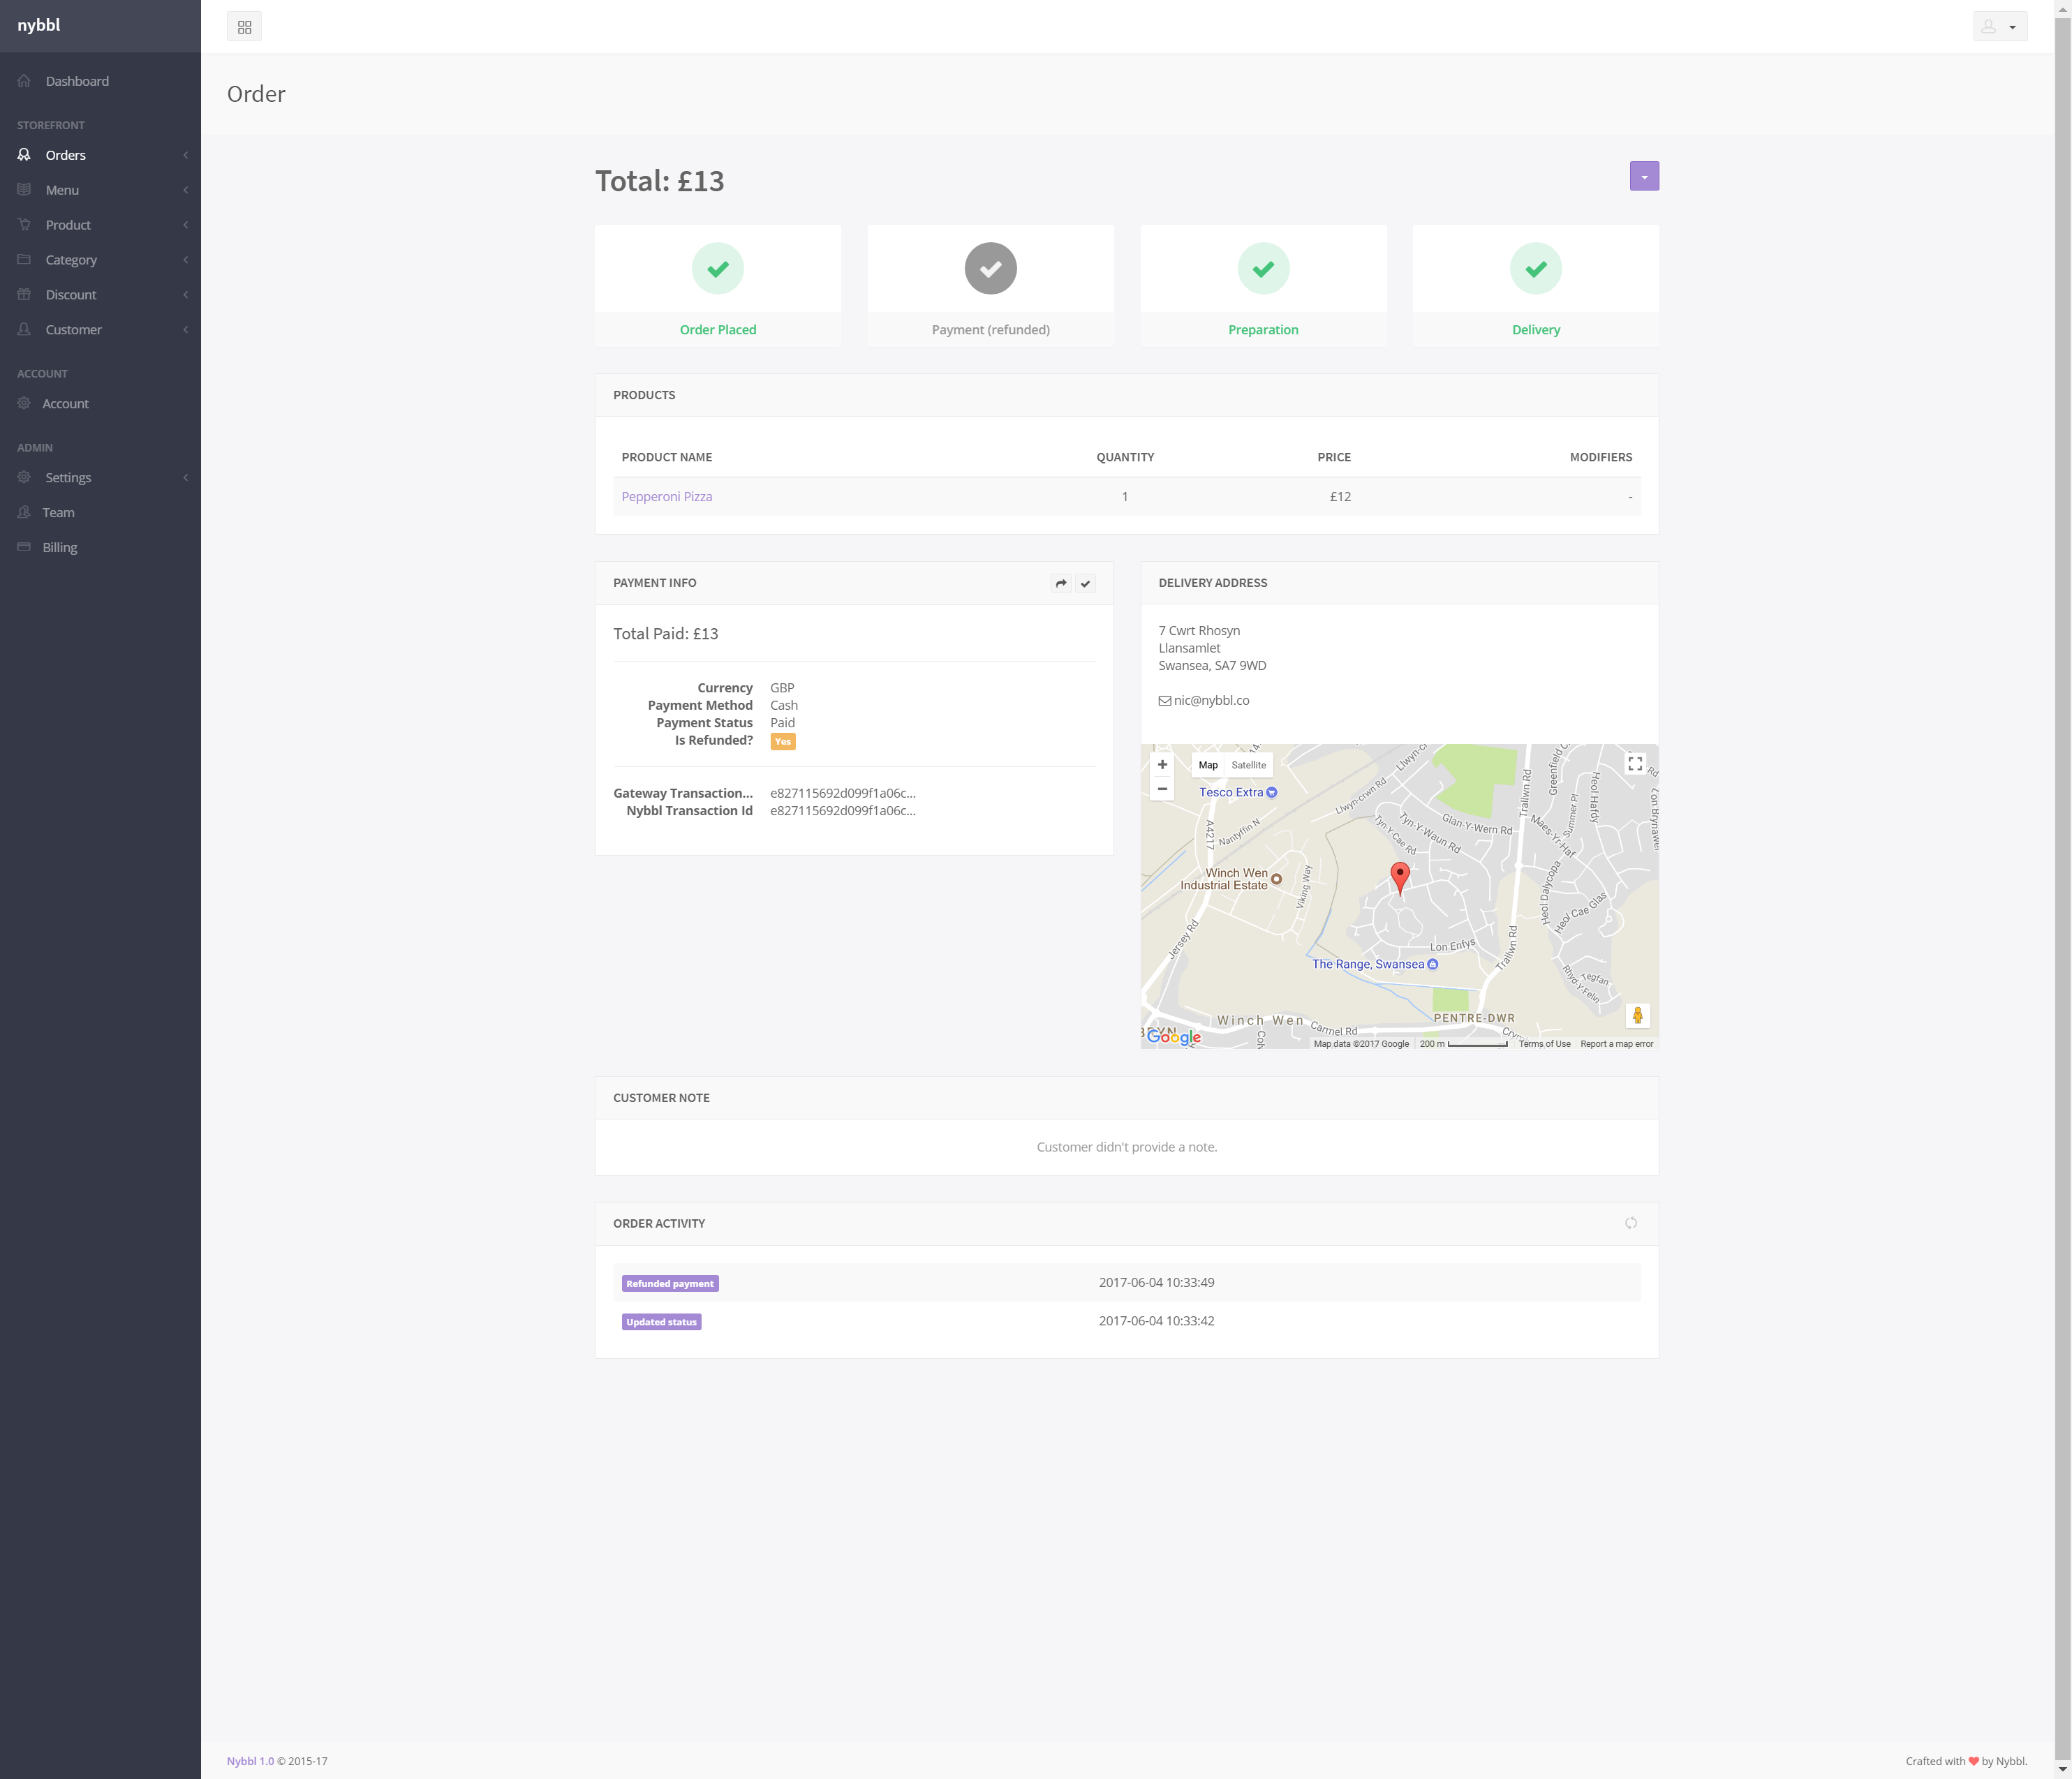Click the Settings gear icon

click(x=24, y=478)
